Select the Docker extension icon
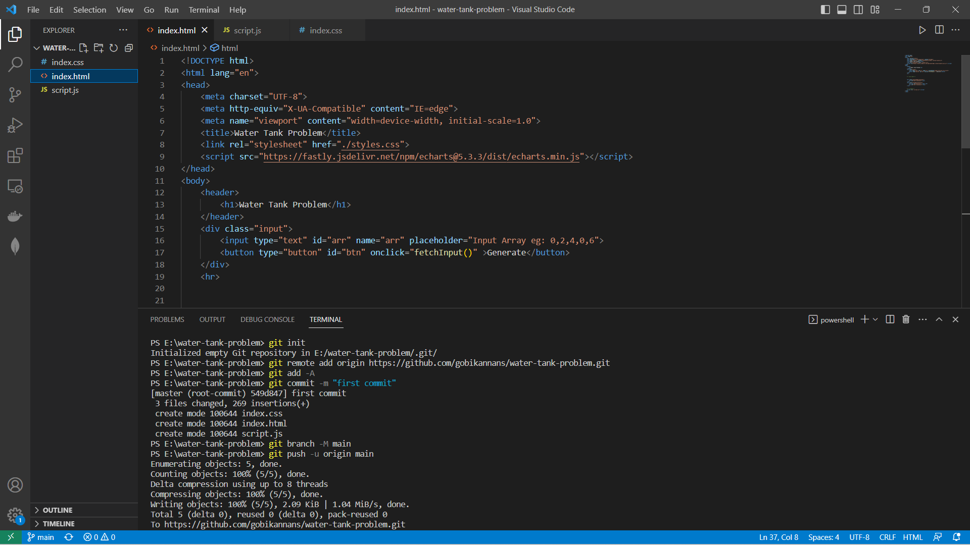970x545 pixels. click(15, 216)
